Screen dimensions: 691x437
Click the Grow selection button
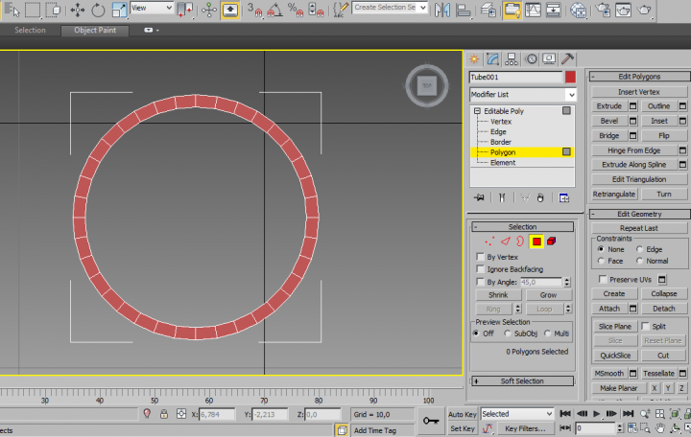tap(548, 295)
